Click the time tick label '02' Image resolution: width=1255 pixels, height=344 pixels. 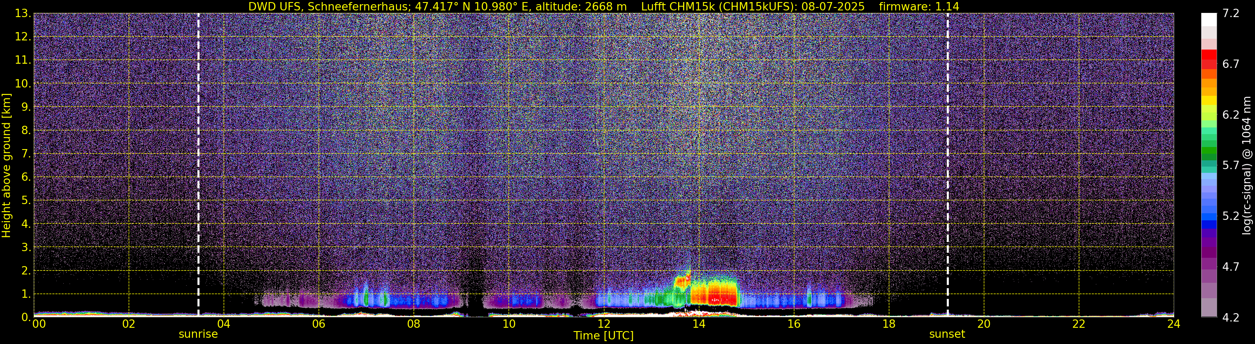(x=129, y=324)
